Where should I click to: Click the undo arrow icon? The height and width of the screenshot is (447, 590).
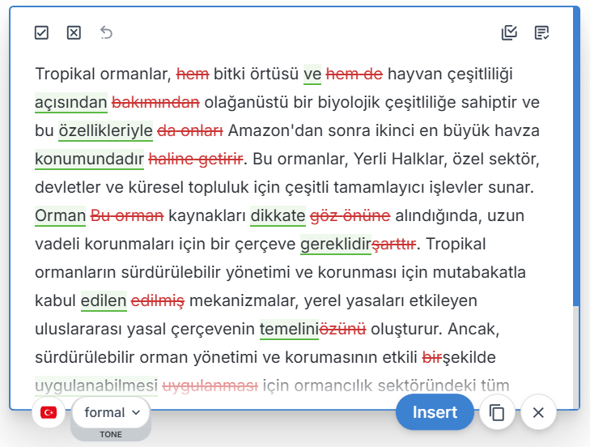pos(106,32)
